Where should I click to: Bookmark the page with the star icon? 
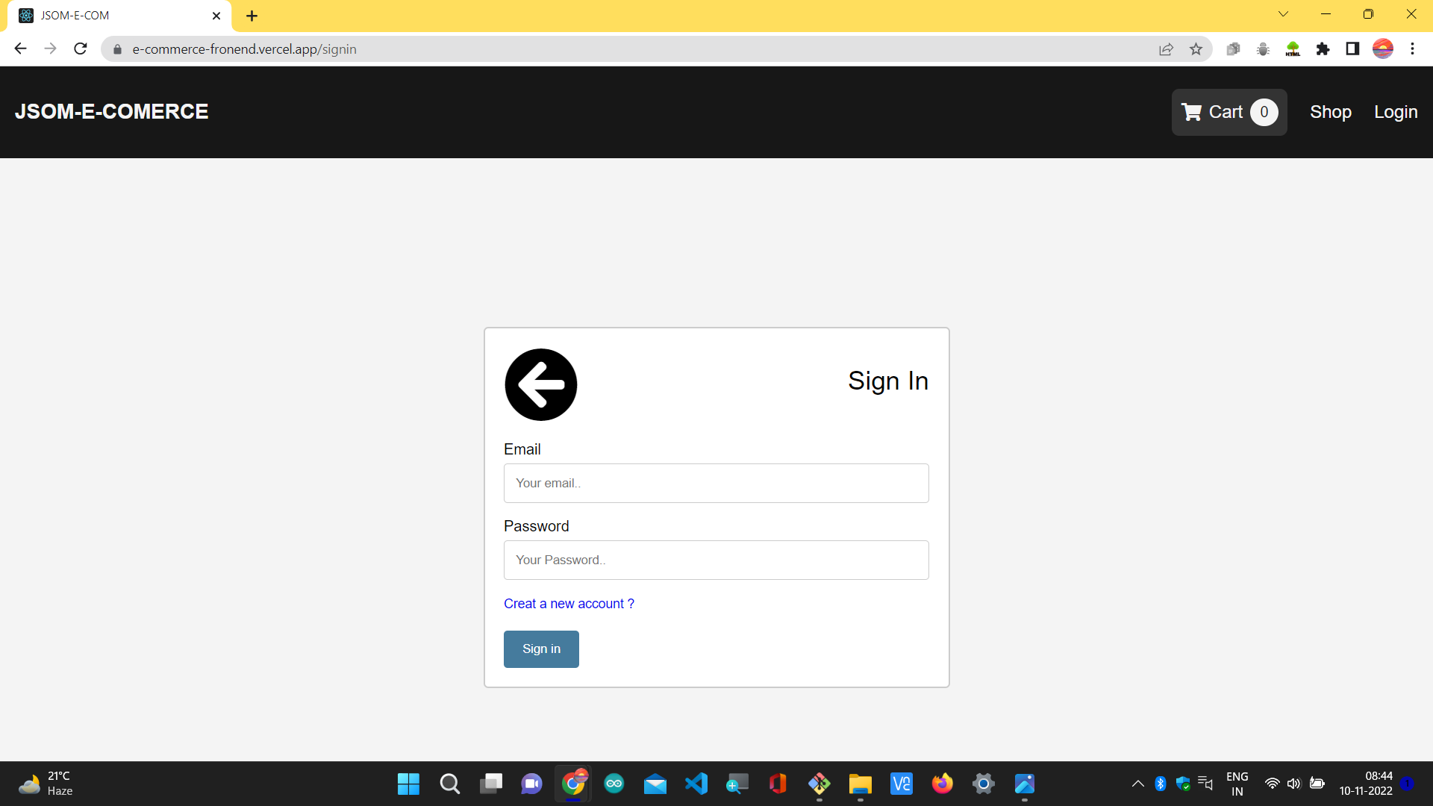click(x=1196, y=49)
